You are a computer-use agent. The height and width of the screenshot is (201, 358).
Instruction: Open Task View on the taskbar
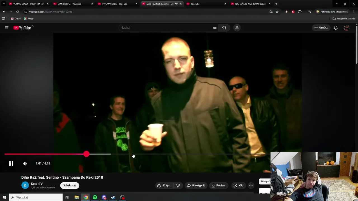tap(67, 197)
